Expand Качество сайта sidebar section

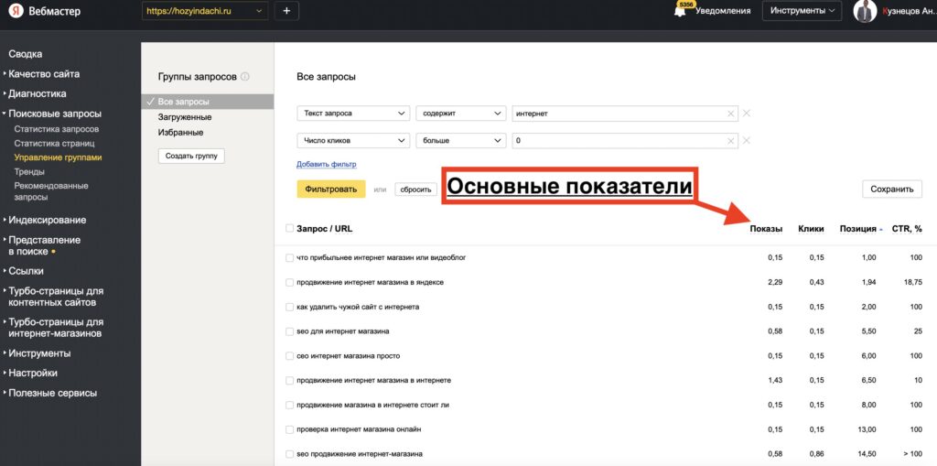(x=44, y=74)
